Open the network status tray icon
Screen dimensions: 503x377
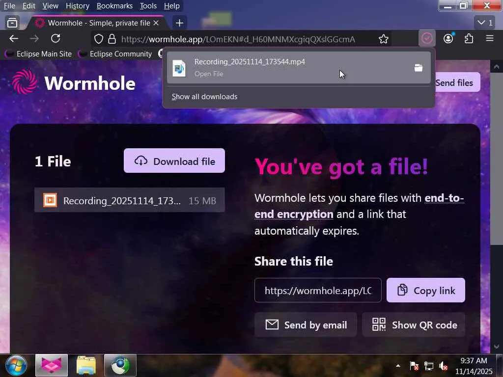click(428, 365)
